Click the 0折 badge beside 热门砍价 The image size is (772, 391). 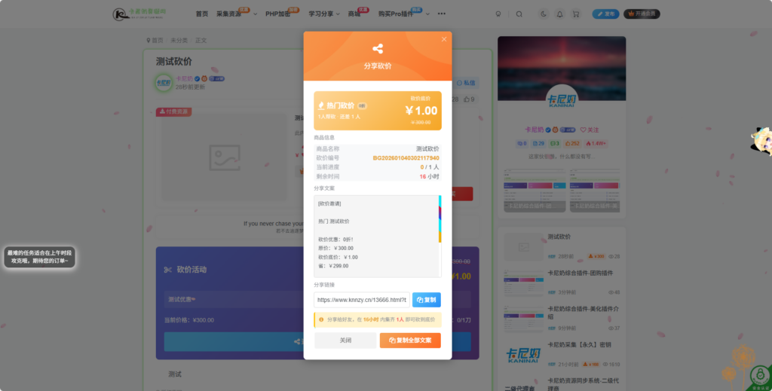click(x=362, y=105)
